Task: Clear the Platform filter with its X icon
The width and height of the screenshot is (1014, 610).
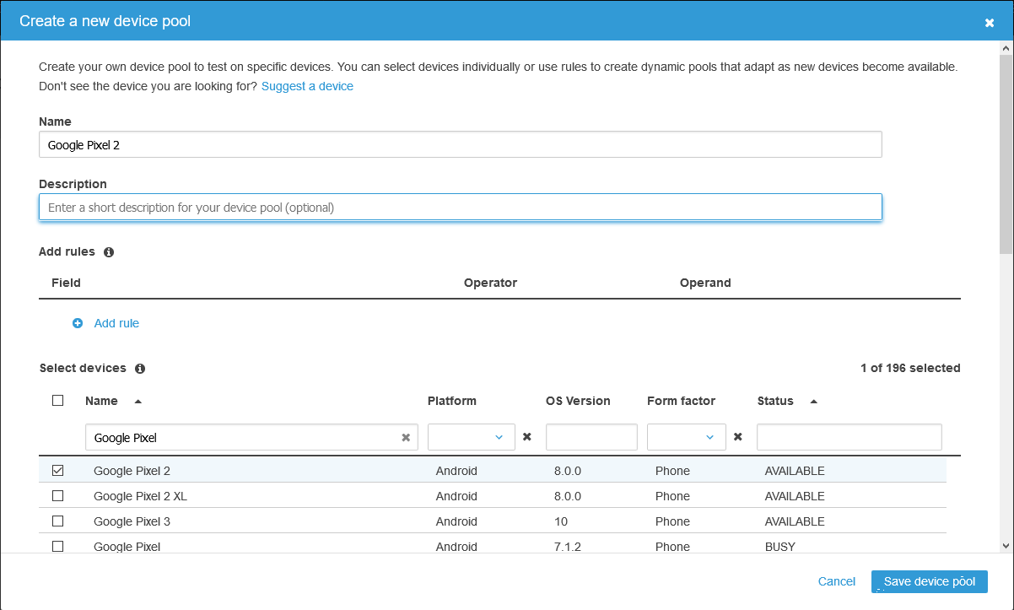Action: click(x=527, y=437)
